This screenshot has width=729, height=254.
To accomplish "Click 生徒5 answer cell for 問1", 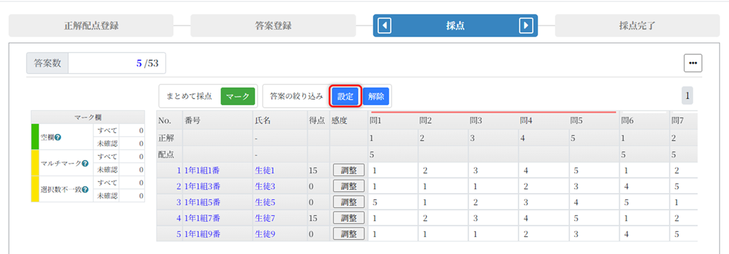I will (393, 202).
